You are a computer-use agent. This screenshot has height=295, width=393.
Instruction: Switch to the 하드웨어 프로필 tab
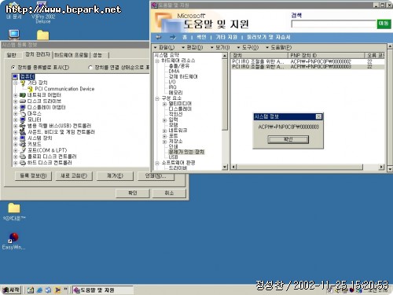[x=72, y=55]
